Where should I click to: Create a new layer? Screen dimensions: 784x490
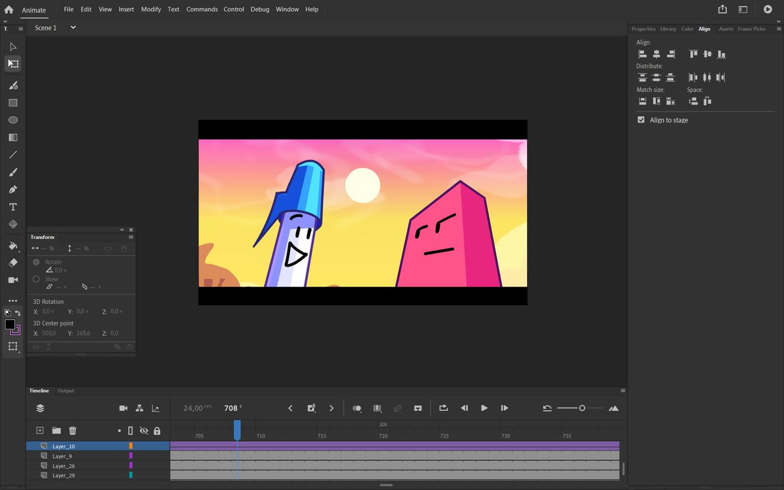tap(40, 431)
